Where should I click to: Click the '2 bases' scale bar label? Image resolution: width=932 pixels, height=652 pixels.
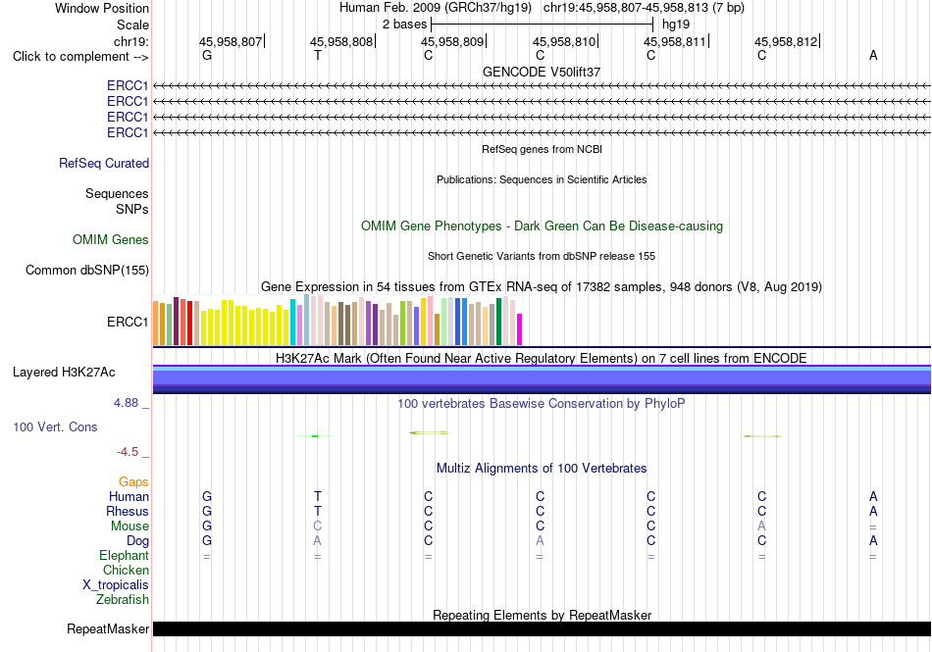[x=405, y=25]
